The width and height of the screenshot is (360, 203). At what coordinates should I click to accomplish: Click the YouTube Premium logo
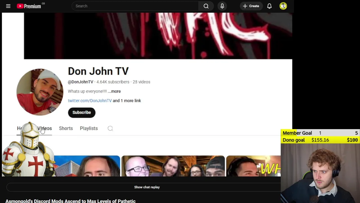tap(29, 6)
